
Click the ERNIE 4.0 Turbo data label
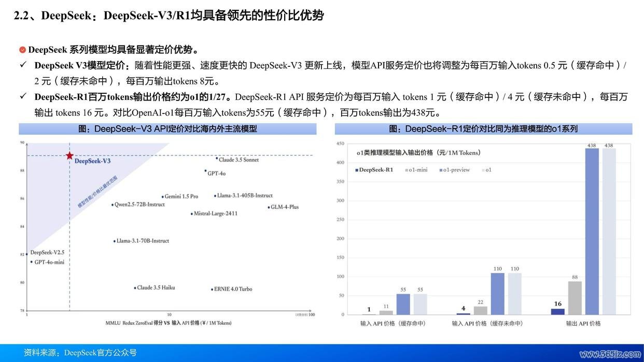(233, 289)
